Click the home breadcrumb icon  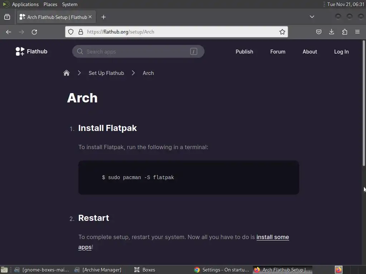click(66, 73)
